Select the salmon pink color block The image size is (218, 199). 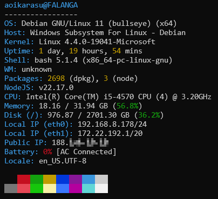pyautogui.click(x=24, y=188)
